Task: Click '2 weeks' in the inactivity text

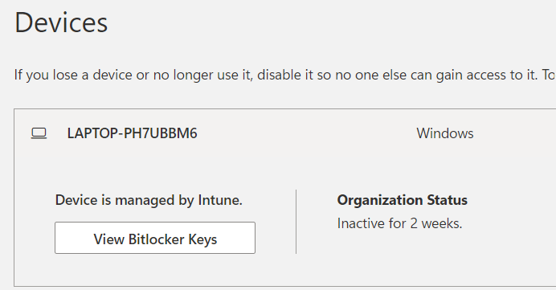Action: click(x=435, y=223)
